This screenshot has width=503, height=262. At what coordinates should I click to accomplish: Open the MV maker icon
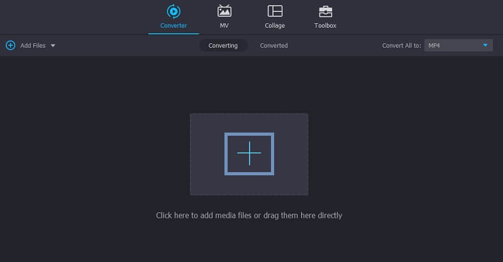coord(224,11)
